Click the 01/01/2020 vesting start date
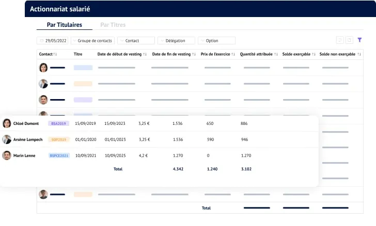 click(x=86, y=139)
